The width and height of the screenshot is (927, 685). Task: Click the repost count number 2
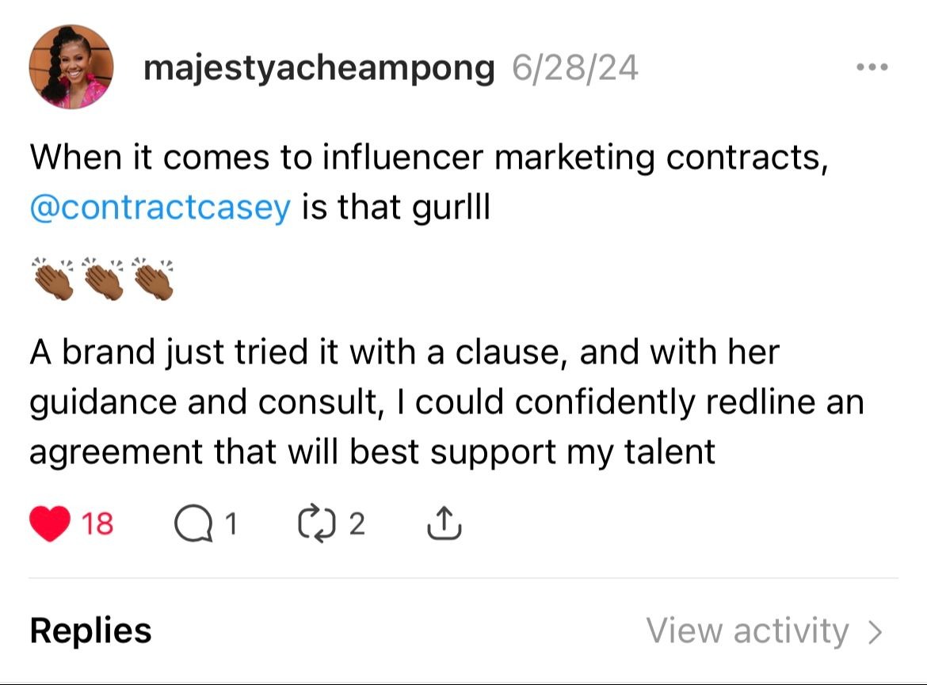coord(357,524)
